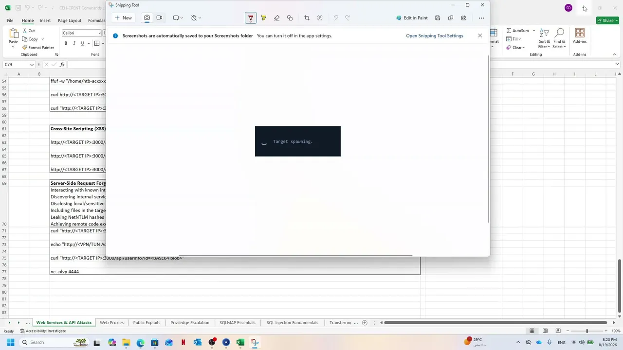Open the Fill dropdown in Editing group
This screenshot has height=350, width=623.
[513, 39]
